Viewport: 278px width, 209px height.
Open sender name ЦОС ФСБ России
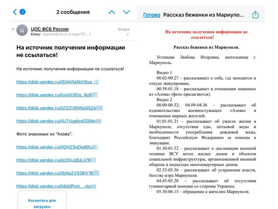pyautogui.click(x=50, y=29)
